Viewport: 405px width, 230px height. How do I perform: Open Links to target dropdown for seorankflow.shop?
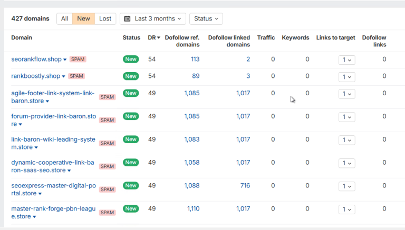tap(346, 60)
